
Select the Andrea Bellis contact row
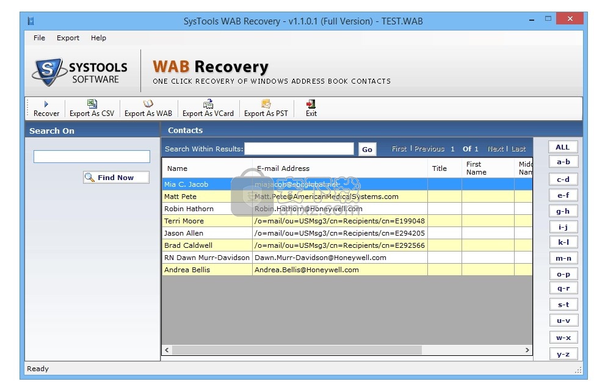tap(347, 270)
